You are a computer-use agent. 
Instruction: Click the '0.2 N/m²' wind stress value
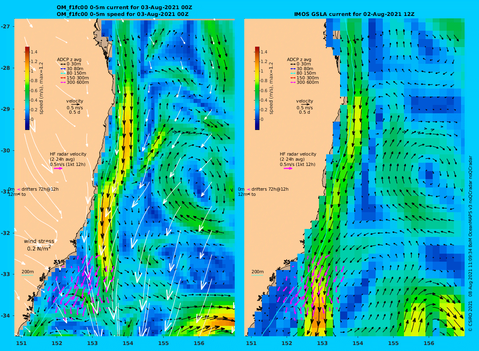tap(39, 248)
